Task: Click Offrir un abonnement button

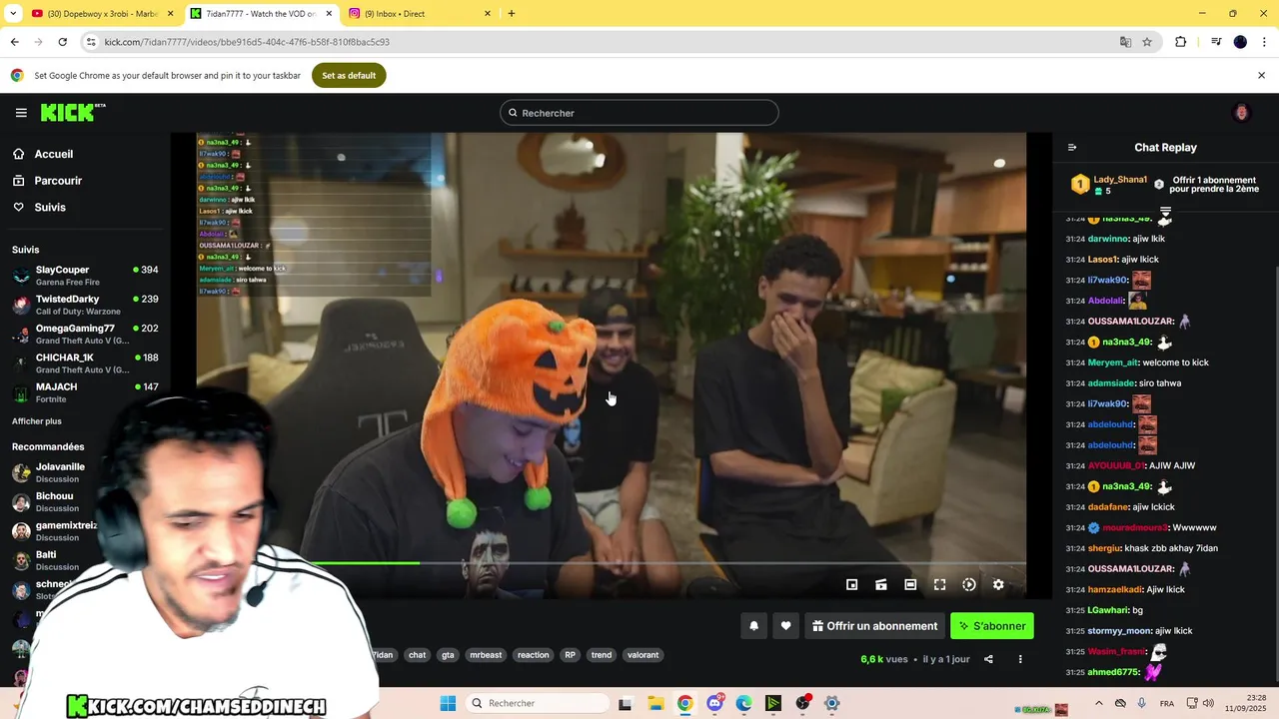Action: tap(874, 626)
